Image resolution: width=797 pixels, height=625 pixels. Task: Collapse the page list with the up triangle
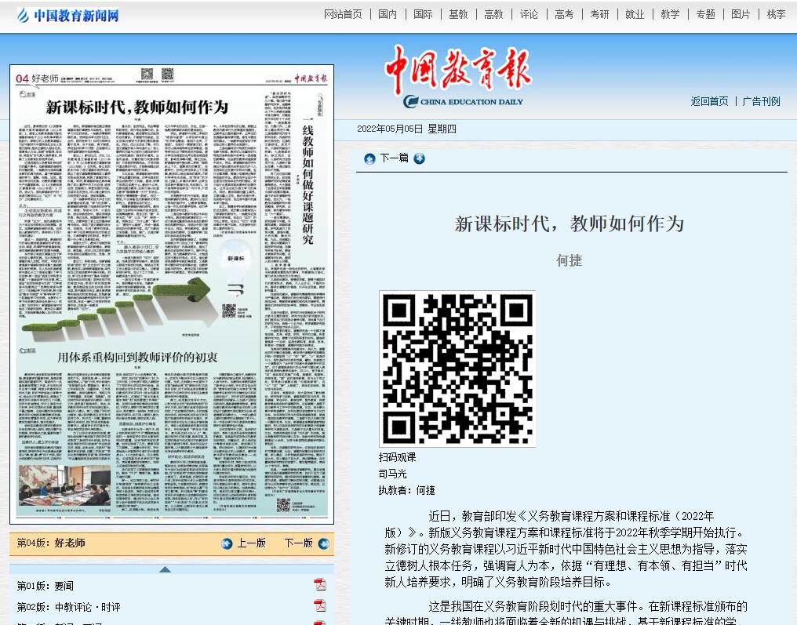pyautogui.click(x=165, y=569)
